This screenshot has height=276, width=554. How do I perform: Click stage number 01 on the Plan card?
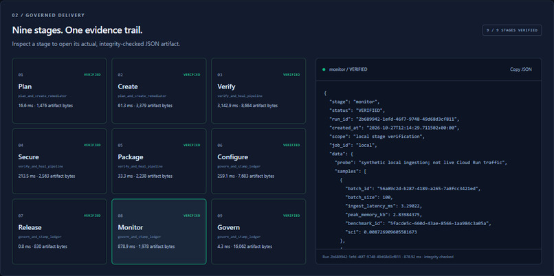point(21,75)
